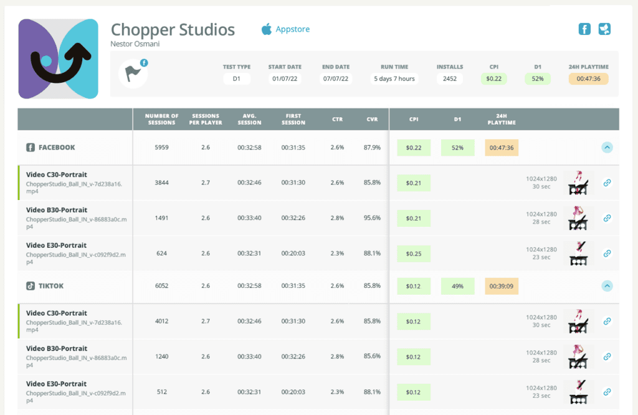This screenshot has width=638, height=415.
Task: Open link icon for TikTok Video C30-Portrait
Action: 607,321
